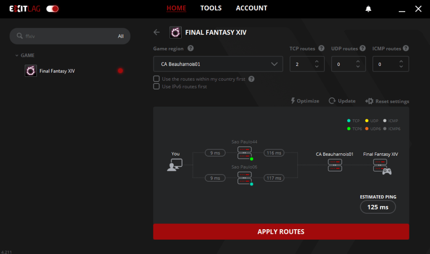Toggle the ExitLag main power switch

[53, 8]
